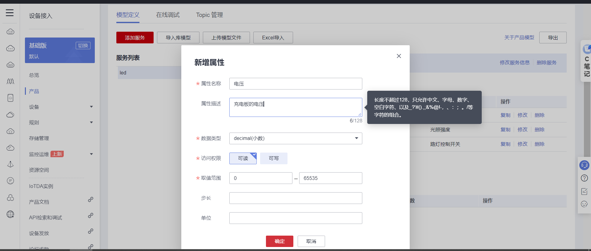Click 复制 in the 光照强度 row
Screen dimensions: 591x251
coord(505,130)
